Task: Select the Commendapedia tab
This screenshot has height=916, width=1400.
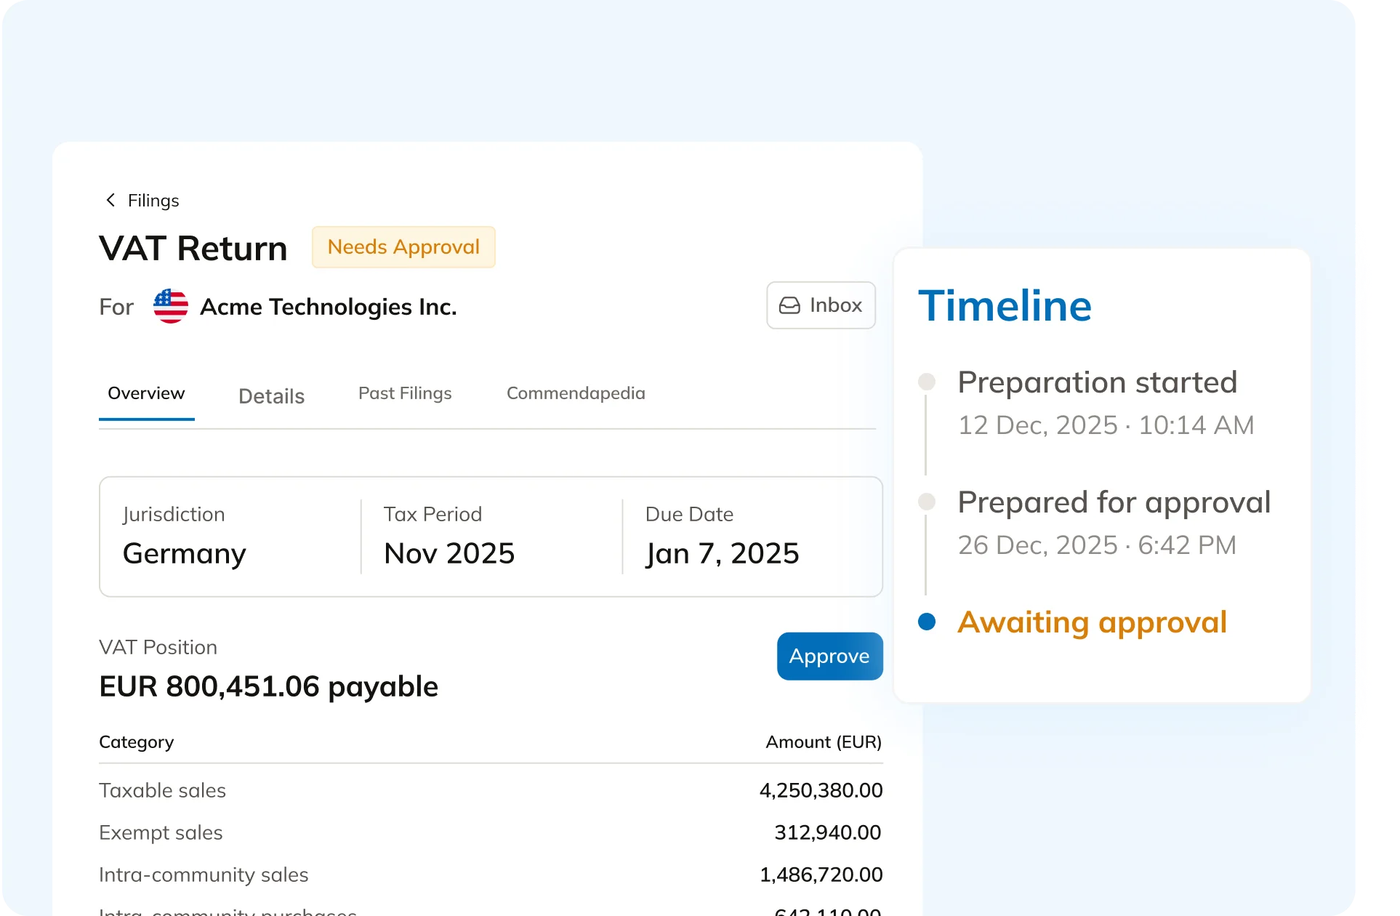Action: pos(575,393)
